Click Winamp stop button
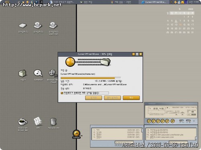 pos(163,121)
